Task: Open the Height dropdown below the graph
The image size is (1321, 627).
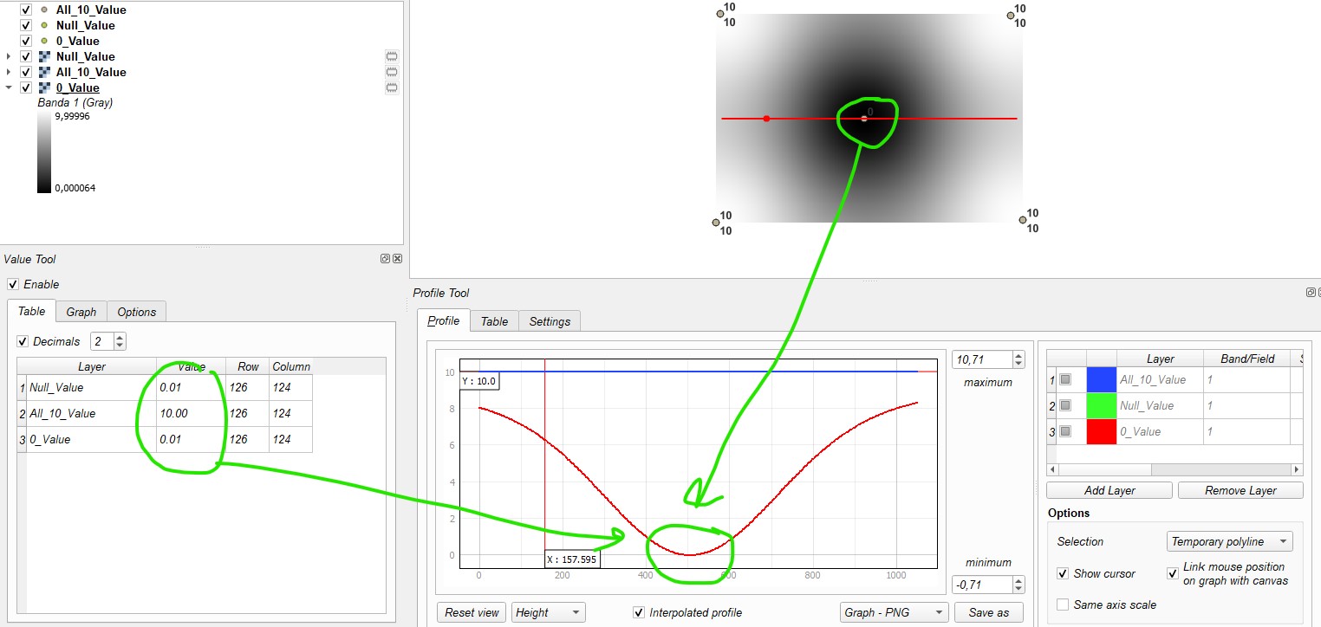Action: pos(548,612)
